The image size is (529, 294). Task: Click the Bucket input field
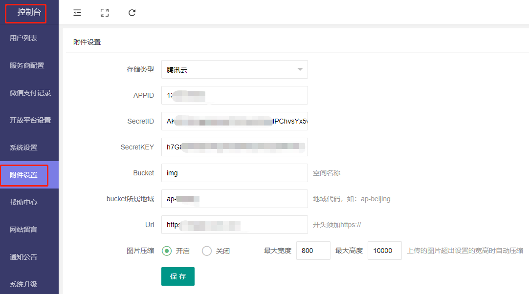tap(234, 173)
